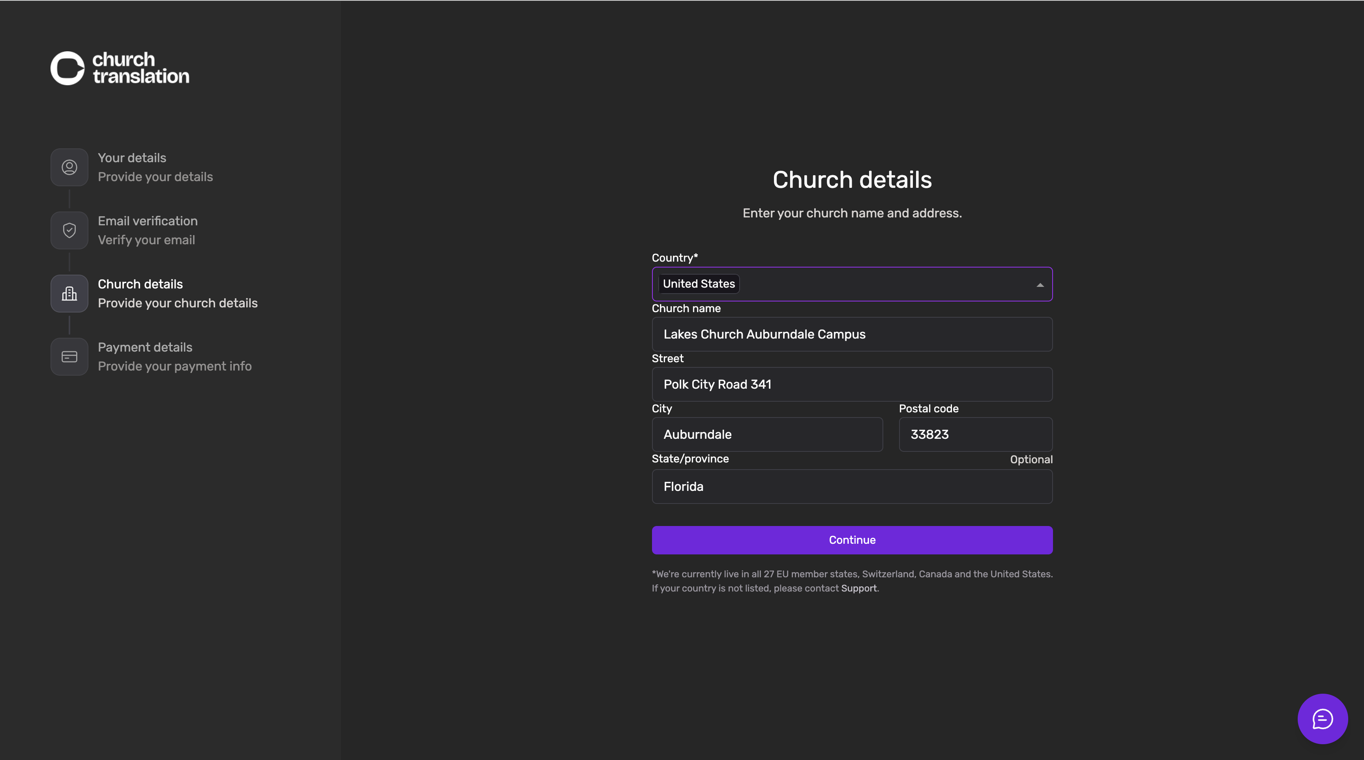Click the Country* field label

[x=675, y=258]
